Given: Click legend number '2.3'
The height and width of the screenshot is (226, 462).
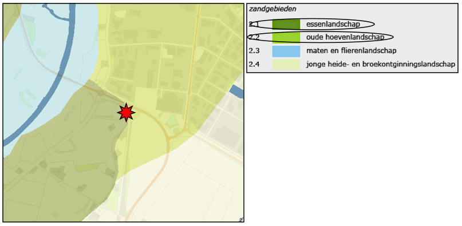Looking at the screenshot, I should coord(254,51).
